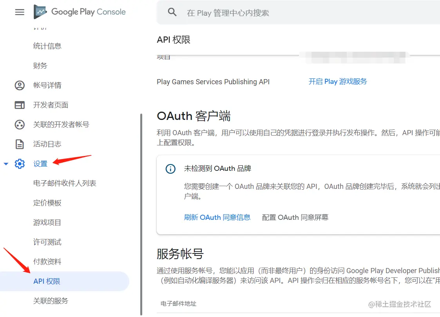Open 游戏项目 settings
This screenshot has height=317, width=440.
[47, 223]
